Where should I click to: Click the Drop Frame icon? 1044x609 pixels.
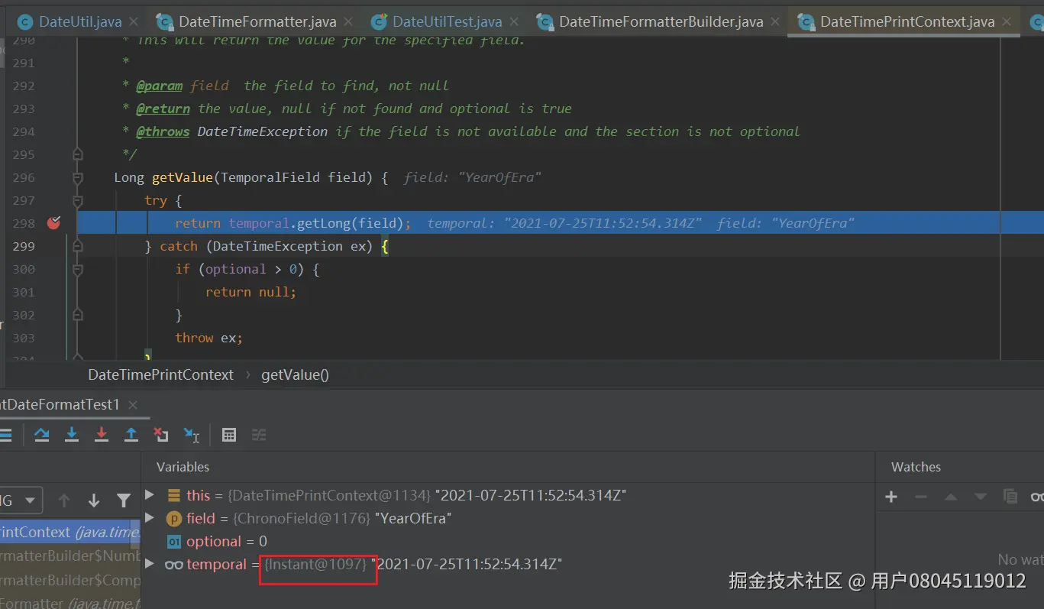tap(161, 435)
